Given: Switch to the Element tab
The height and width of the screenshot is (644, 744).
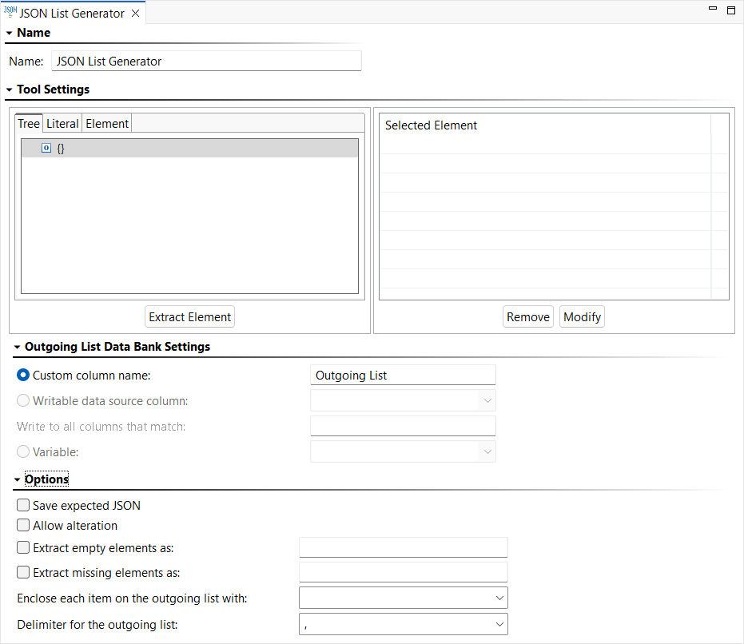Looking at the screenshot, I should pyautogui.click(x=107, y=123).
